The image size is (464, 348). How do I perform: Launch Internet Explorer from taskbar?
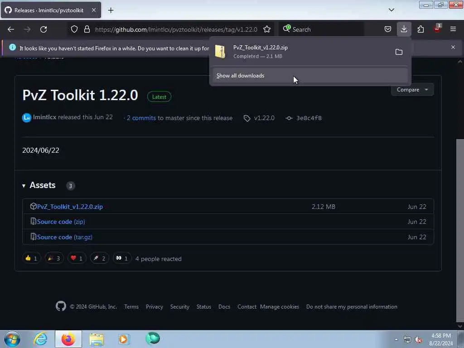point(40,339)
